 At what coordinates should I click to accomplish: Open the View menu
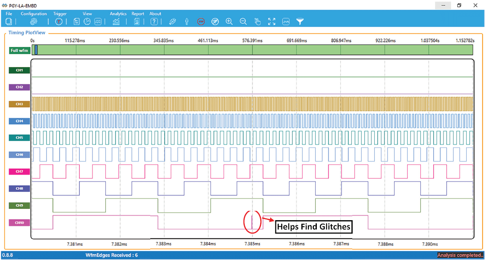click(87, 13)
